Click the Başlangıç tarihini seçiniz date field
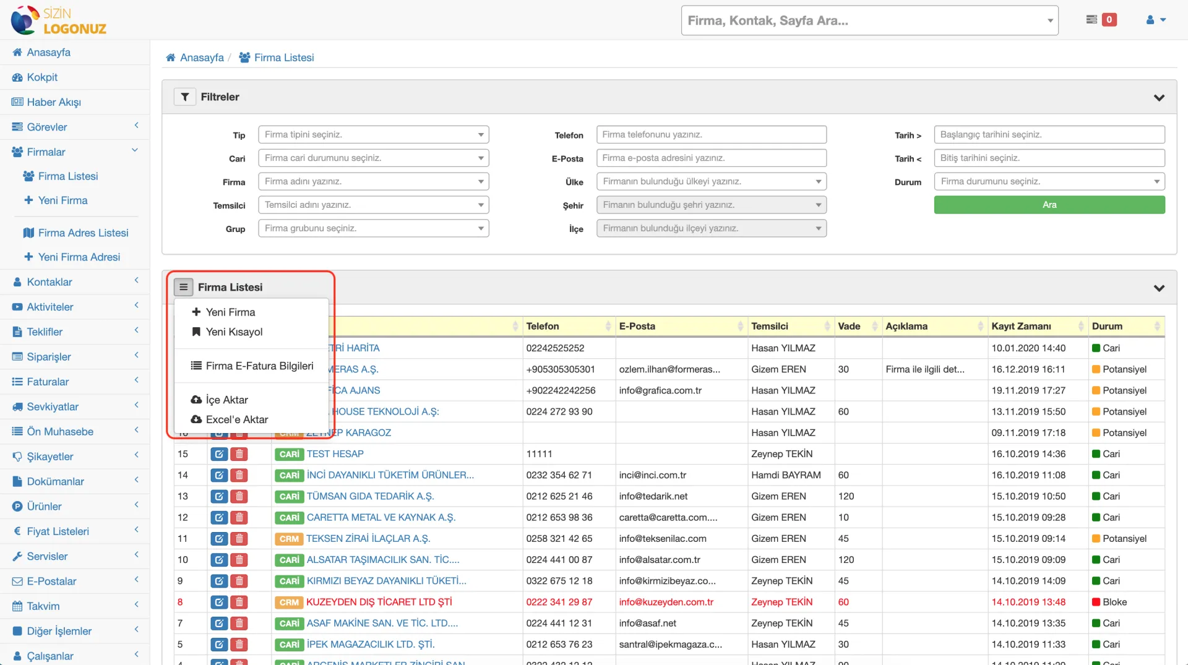The height and width of the screenshot is (665, 1188). click(x=1049, y=135)
